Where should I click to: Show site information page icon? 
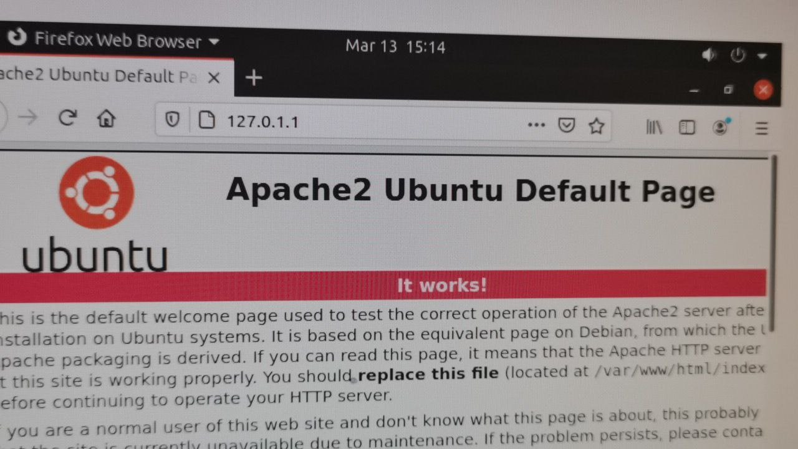[206, 120]
